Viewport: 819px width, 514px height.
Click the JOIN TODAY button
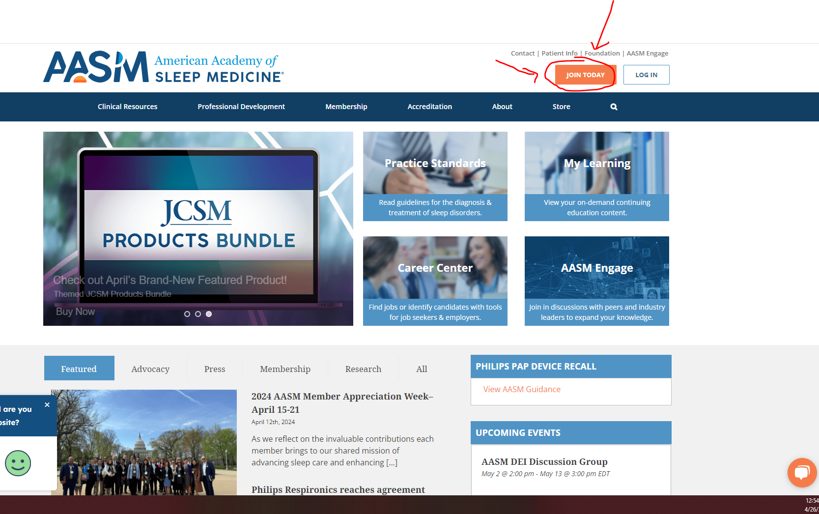click(585, 75)
